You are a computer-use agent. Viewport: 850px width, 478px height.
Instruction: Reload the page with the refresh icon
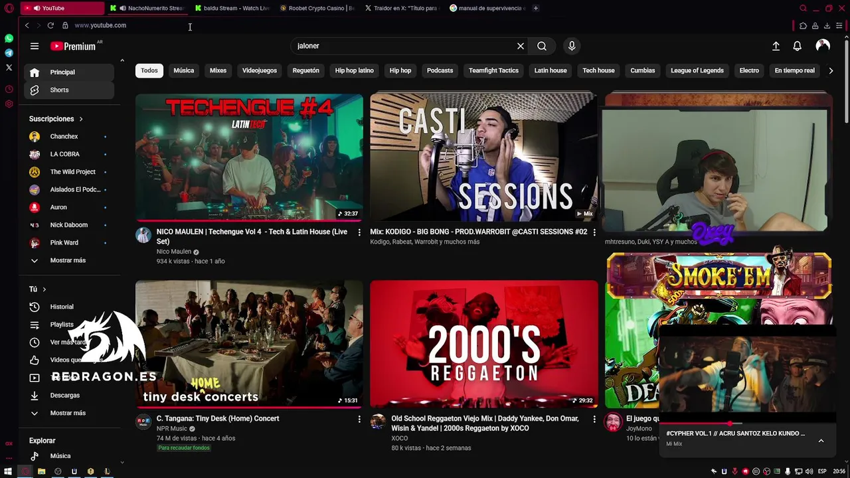coord(50,25)
